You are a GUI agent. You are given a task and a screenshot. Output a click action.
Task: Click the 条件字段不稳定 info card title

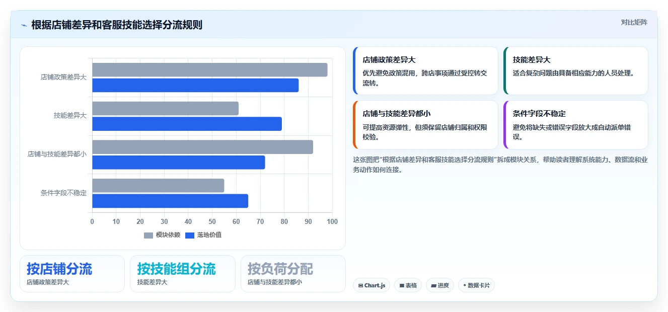click(539, 114)
